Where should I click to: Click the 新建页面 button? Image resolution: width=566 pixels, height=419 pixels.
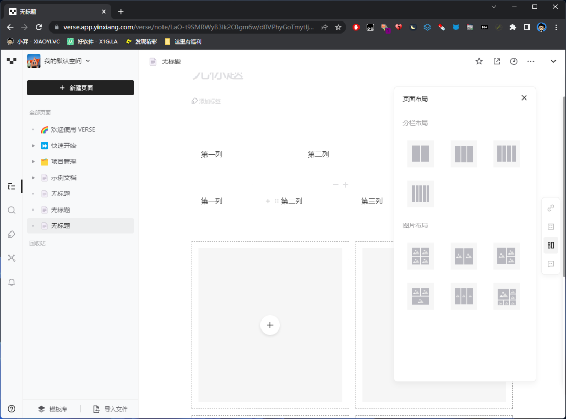(80, 88)
